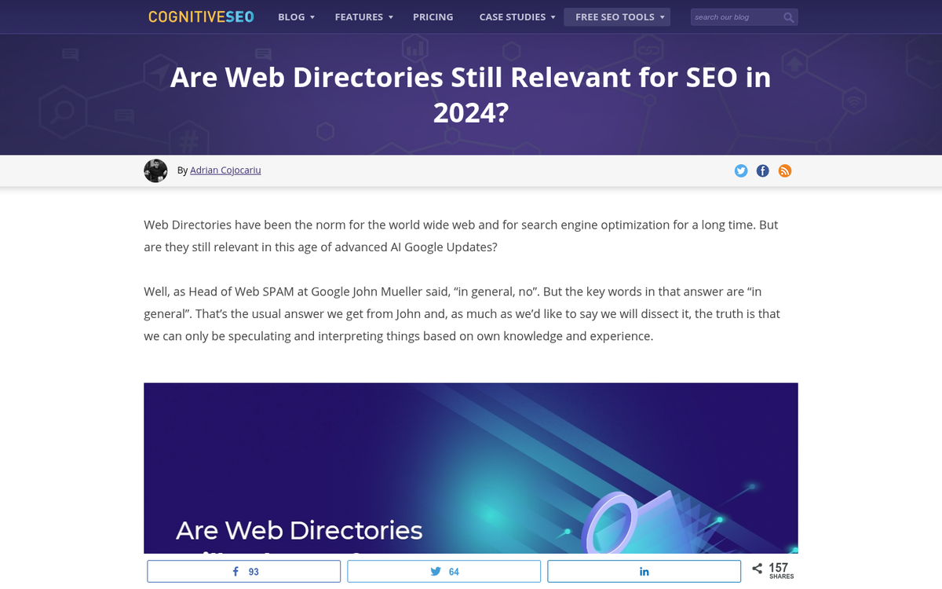Image resolution: width=942 pixels, height=589 pixels.
Task: Open the BLOG dropdown menu
Action: tap(291, 16)
